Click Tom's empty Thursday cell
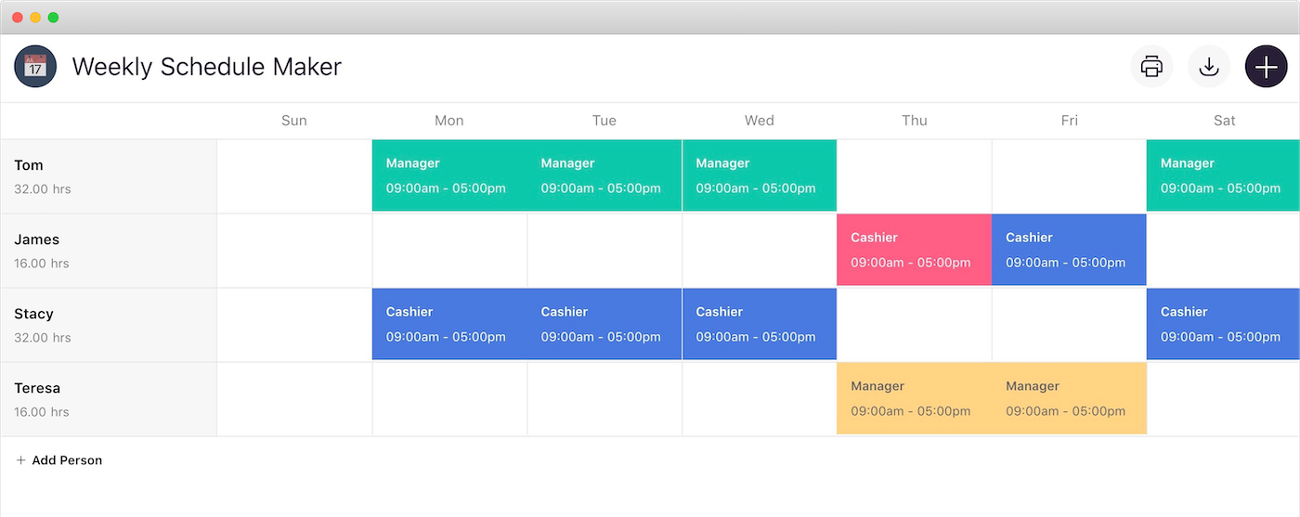The image size is (1300, 517). (914, 176)
